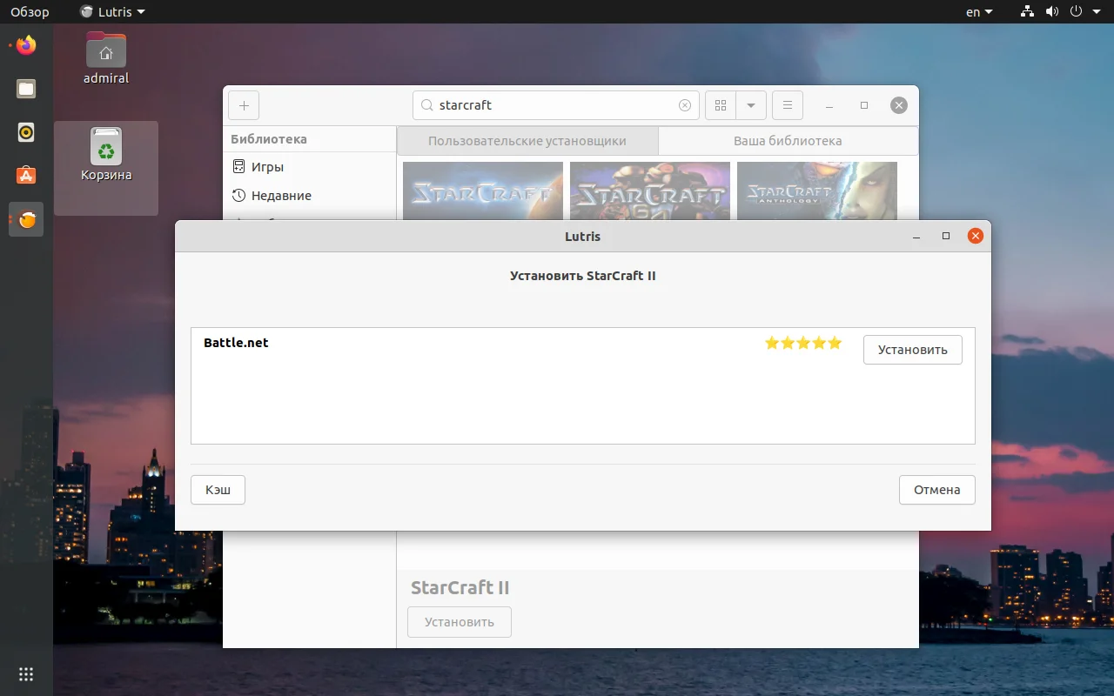Open Rhythmbox from the dock
Viewport: 1114px width, 696px height.
pos(26,132)
